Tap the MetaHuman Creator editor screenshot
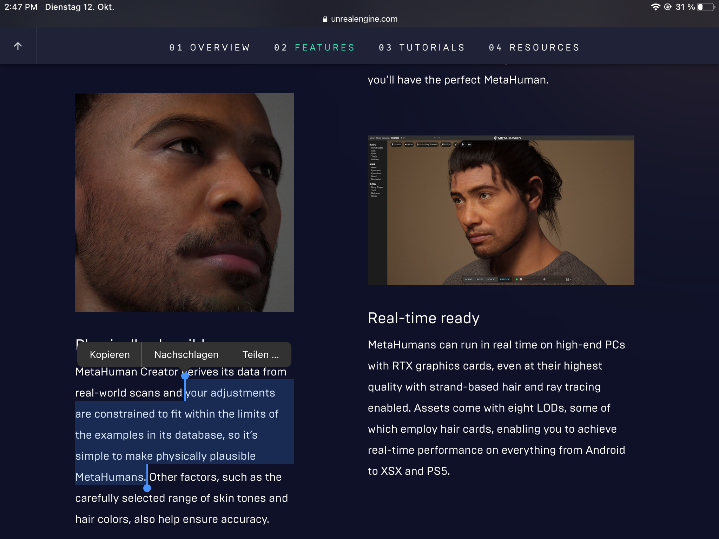Image resolution: width=719 pixels, height=539 pixels. 501,210
